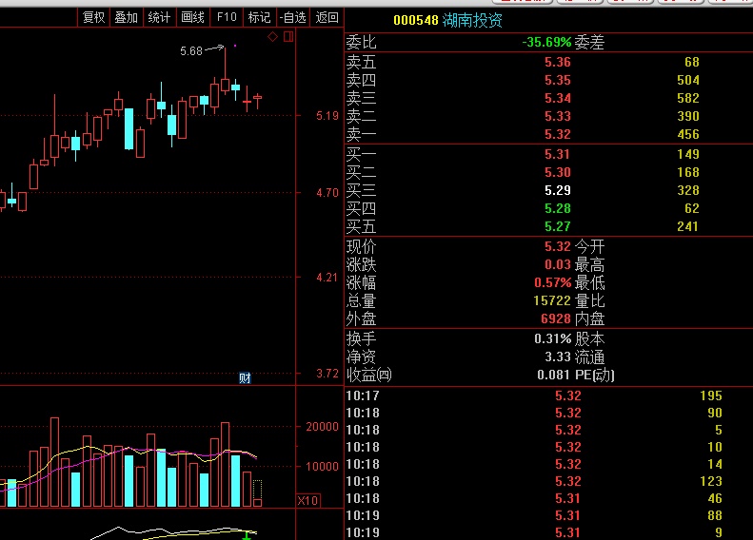Click the 5.68 high price label
This screenshot has height=540, width=753.
190,50
